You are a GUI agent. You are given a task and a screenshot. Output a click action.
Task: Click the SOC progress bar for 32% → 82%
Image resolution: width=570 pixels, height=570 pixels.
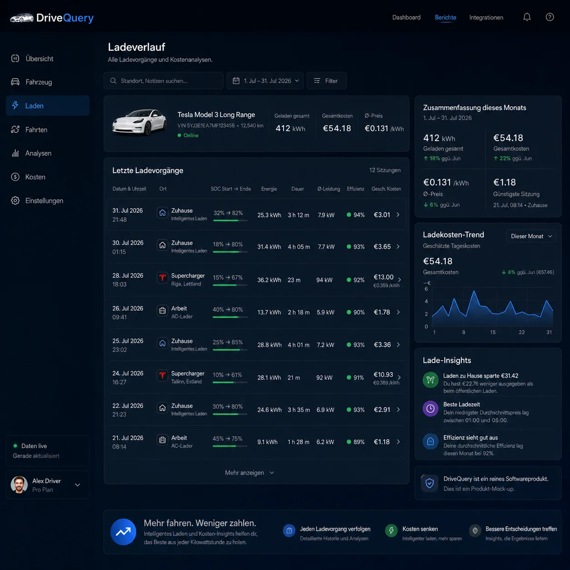tap(230, 220)
